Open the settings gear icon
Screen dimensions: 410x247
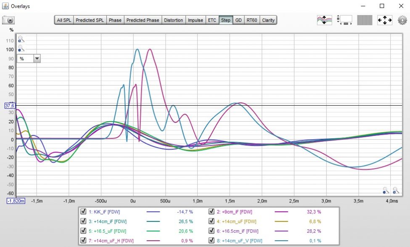coord(402,20)
